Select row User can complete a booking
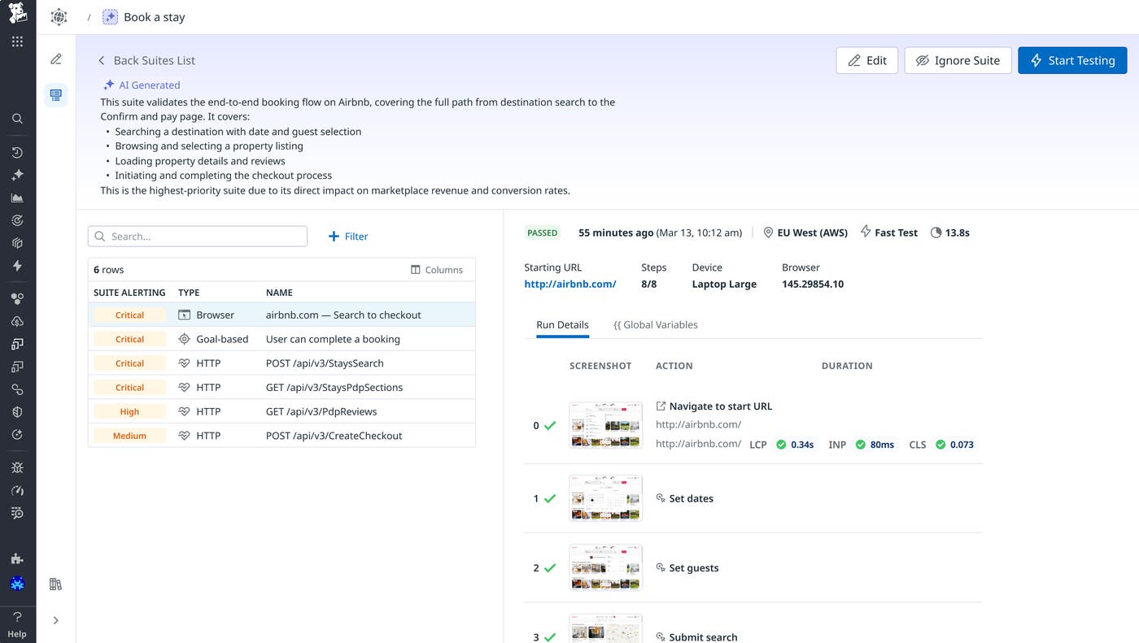 (281, 339)
